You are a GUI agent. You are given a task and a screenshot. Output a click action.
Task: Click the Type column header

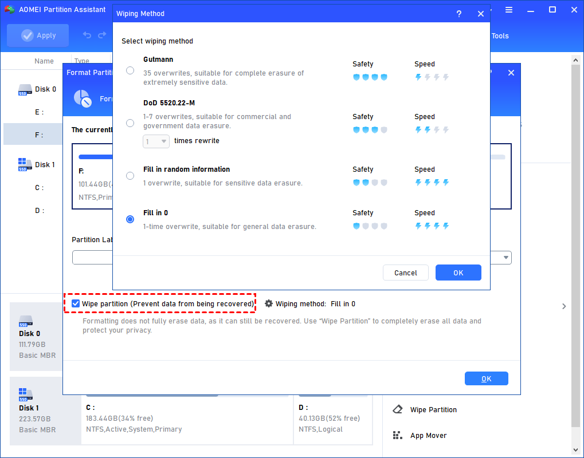click(81, 60)
